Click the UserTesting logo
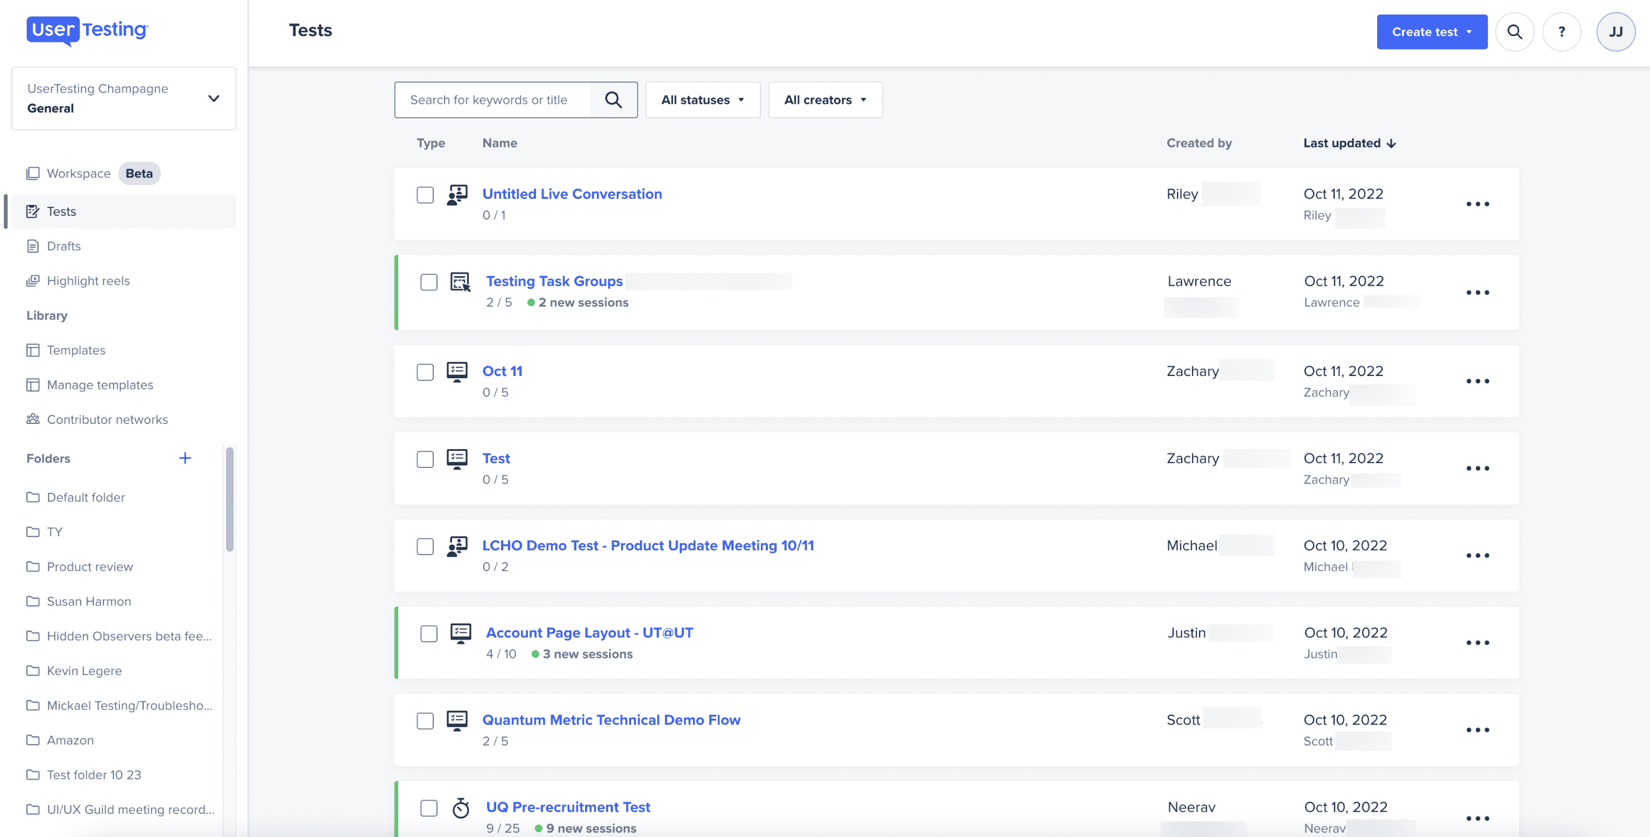 tap(87, 31)
